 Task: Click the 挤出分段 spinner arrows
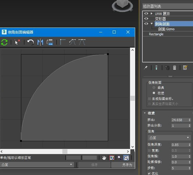pos(189,126)
